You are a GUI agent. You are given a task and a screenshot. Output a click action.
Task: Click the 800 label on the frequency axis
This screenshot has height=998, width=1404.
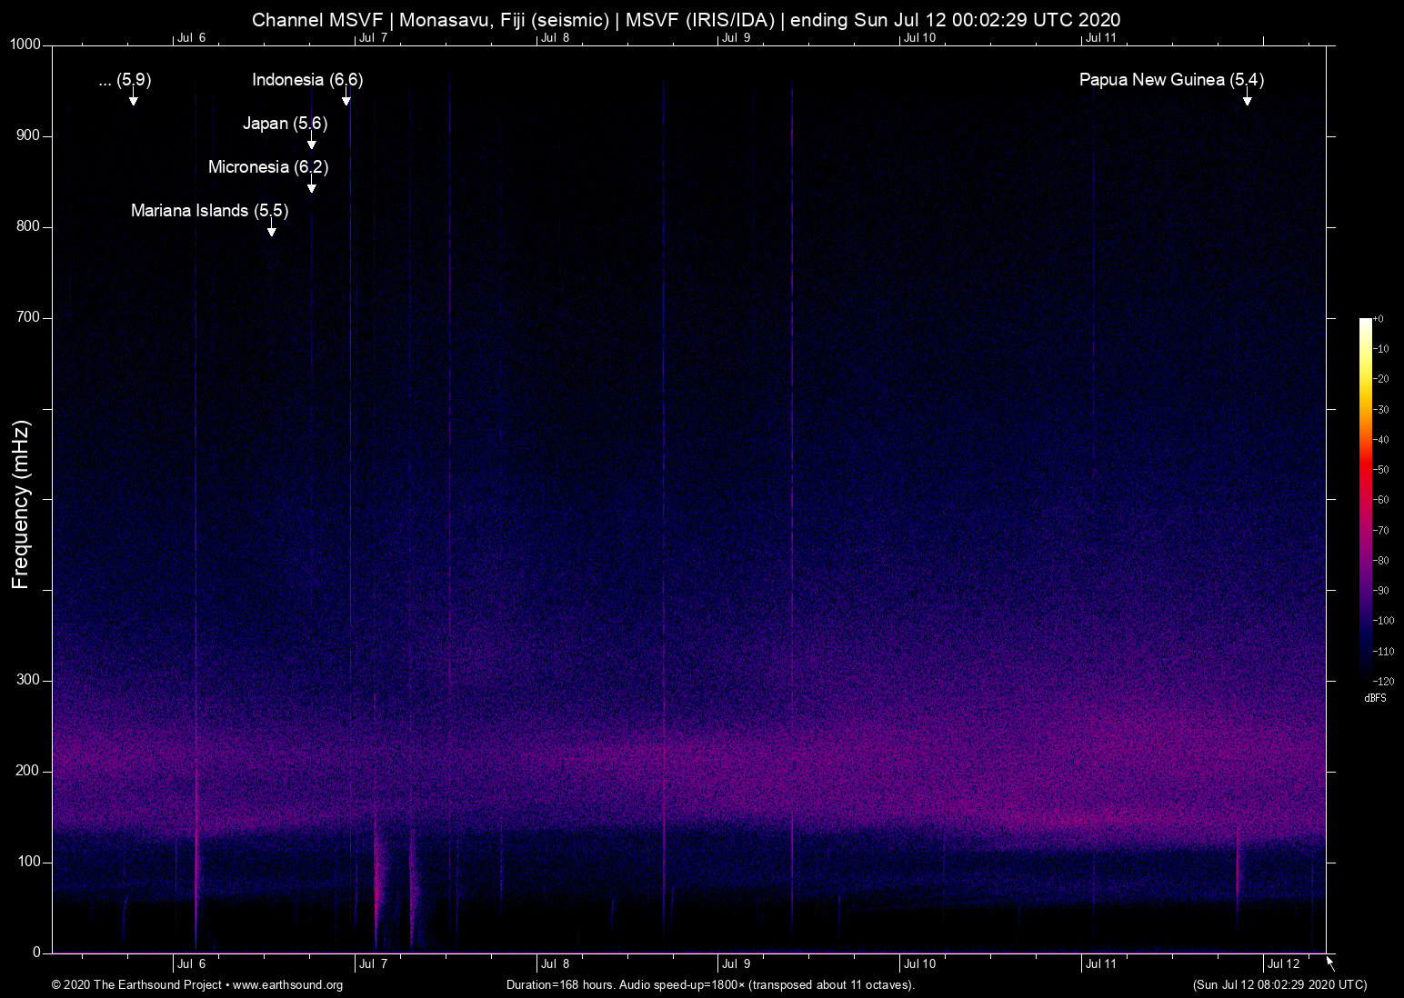(29, 226)
